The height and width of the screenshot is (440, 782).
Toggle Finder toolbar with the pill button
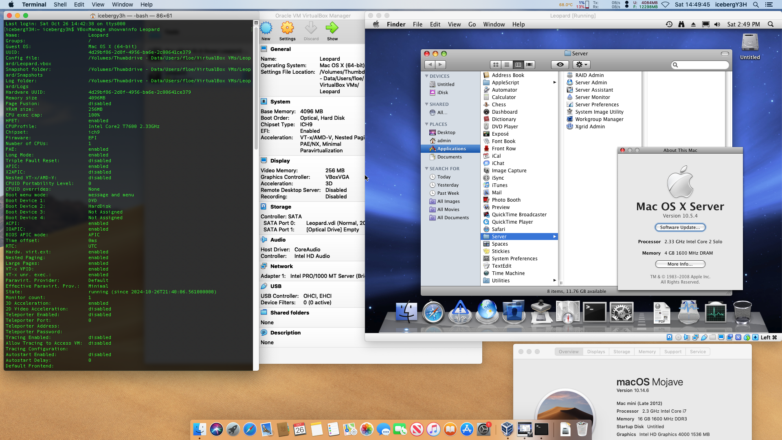[x=725, y=54]
